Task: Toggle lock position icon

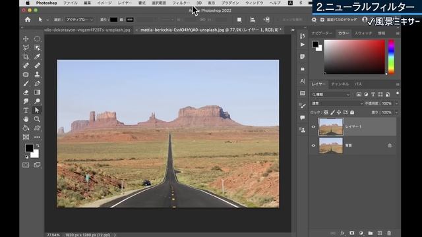Action: tap(339, 113)
